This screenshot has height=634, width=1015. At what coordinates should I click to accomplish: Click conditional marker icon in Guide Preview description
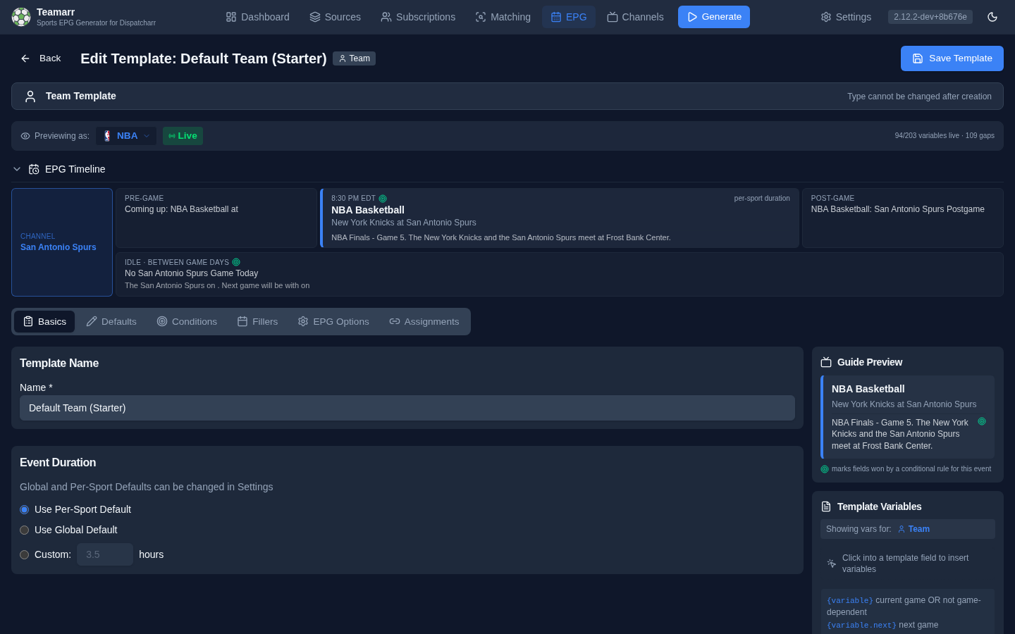point(982,421)
